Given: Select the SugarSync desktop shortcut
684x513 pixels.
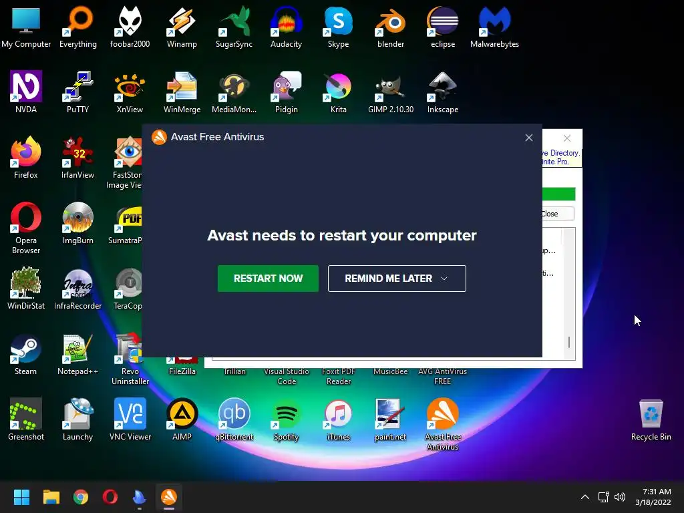Looking at the screenshot, I should coord(234,27).
